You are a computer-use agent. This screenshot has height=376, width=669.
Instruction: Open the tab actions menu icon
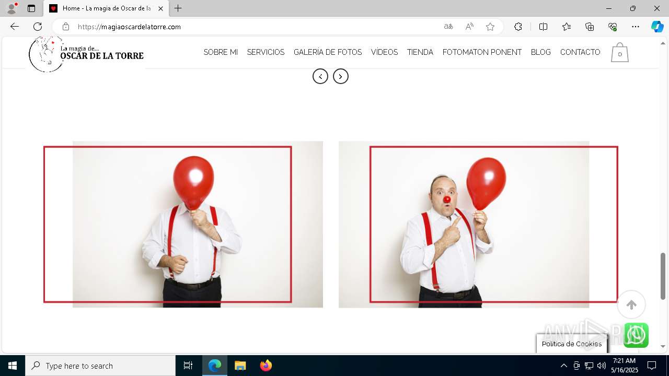[x=31, y=8]
